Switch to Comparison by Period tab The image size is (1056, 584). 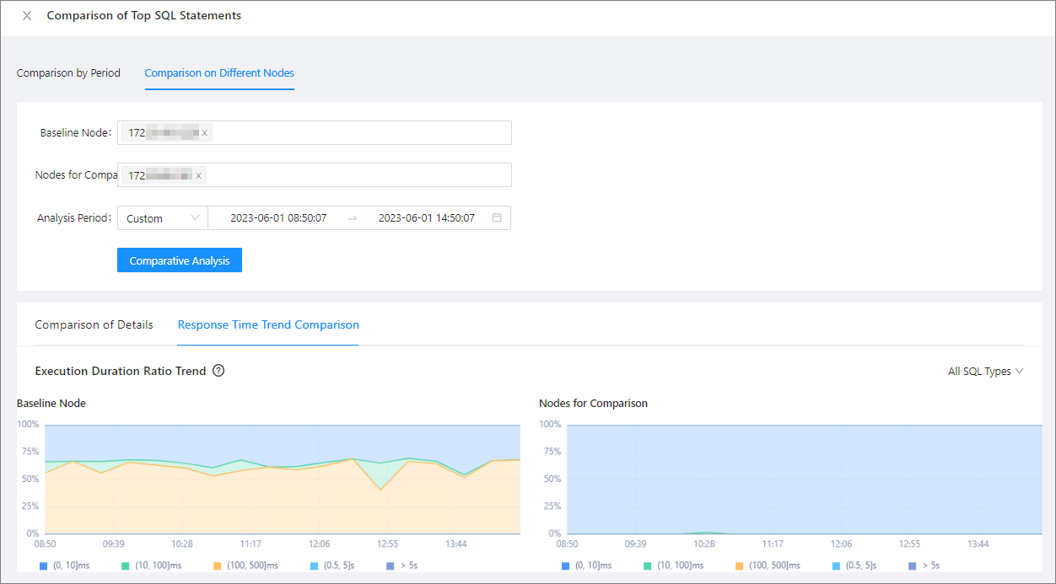(68, 73)
